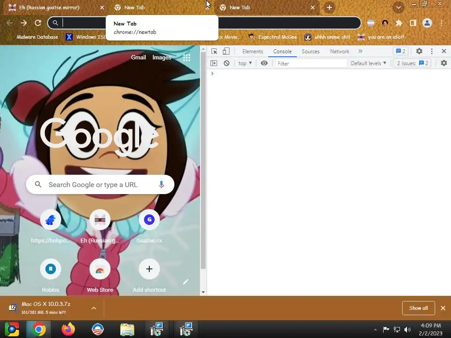Customize this page with pencil icon
This screenshot has height=338, width=451.
tap(186, 282)
